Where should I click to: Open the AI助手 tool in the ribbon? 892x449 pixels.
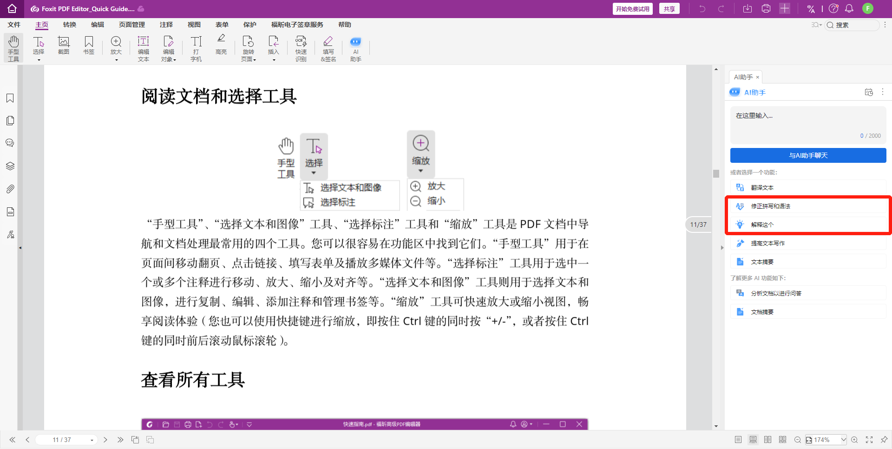tap(355, 48)
